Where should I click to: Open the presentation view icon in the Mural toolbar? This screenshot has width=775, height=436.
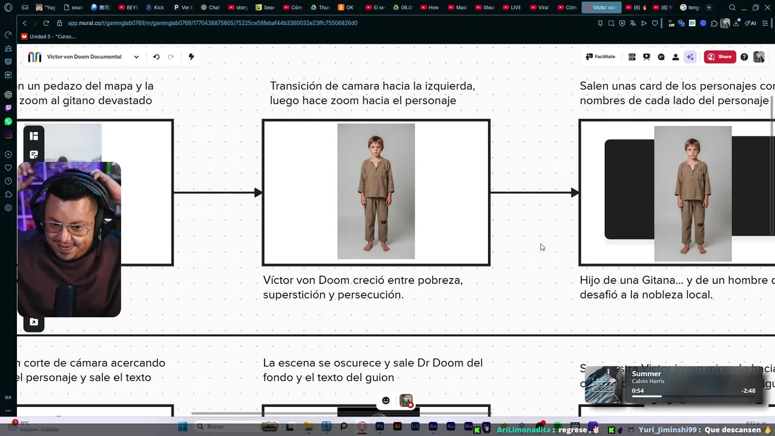647,57
